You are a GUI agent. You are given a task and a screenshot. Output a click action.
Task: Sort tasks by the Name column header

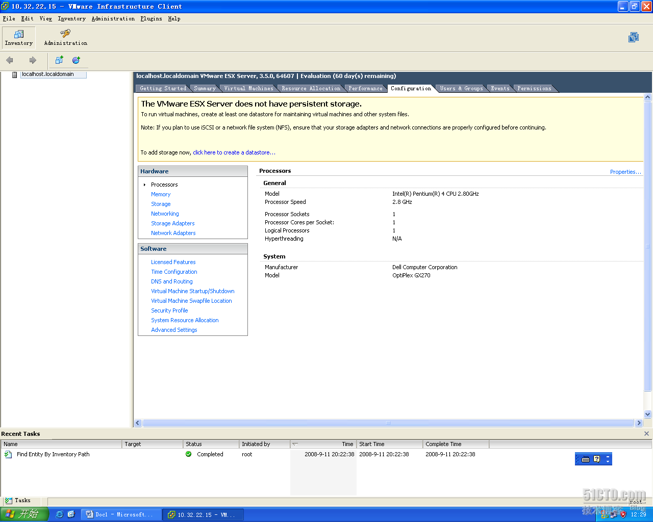[61, 444]
